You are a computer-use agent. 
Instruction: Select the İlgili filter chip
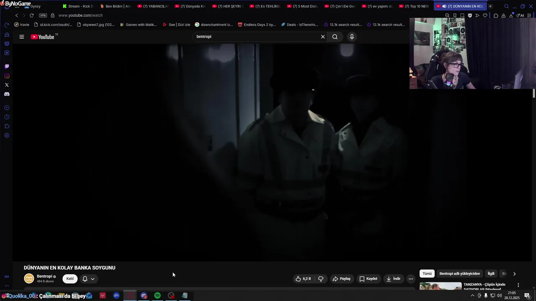[x=491, y=274]
